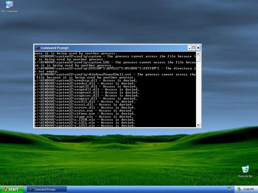258x193 pixels.
Task: Click the c_1250.nls access denied line
Action: click(x=85, y=120)
